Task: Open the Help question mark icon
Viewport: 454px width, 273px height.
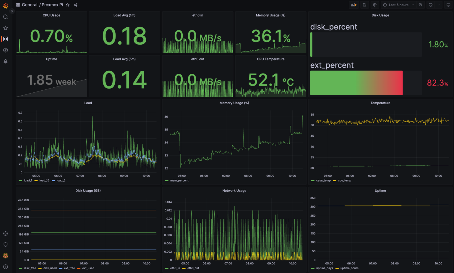Action: [5, 267]
